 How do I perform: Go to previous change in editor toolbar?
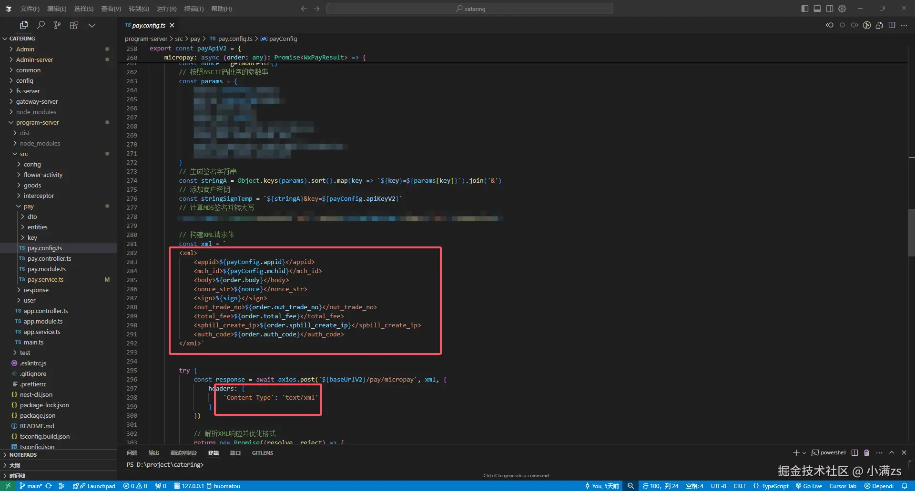830,25
